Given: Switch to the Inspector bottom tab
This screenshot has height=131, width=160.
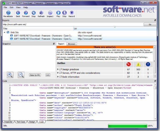Looking at the screenshot, I should 8,122.
